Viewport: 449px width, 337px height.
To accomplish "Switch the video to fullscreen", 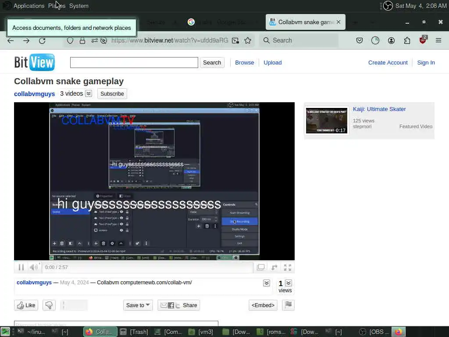I will click(x=288, y=267).
